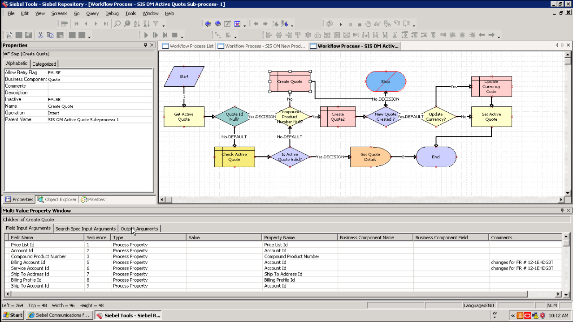Click the Windows Start button
This screenshot has width=573, height=322.
click(x=13, y=315)
